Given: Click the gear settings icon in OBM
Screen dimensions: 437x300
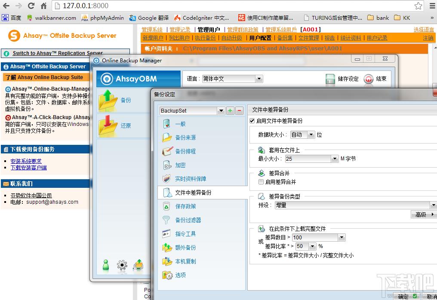Looking at the screenshot, I should coord(123,265).
